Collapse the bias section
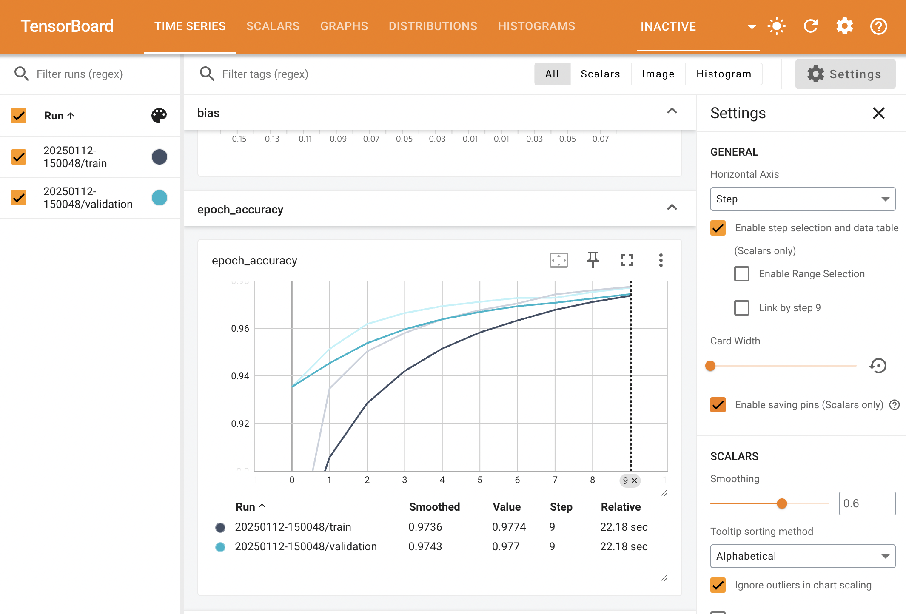The image size is (906, 614). 672,111
